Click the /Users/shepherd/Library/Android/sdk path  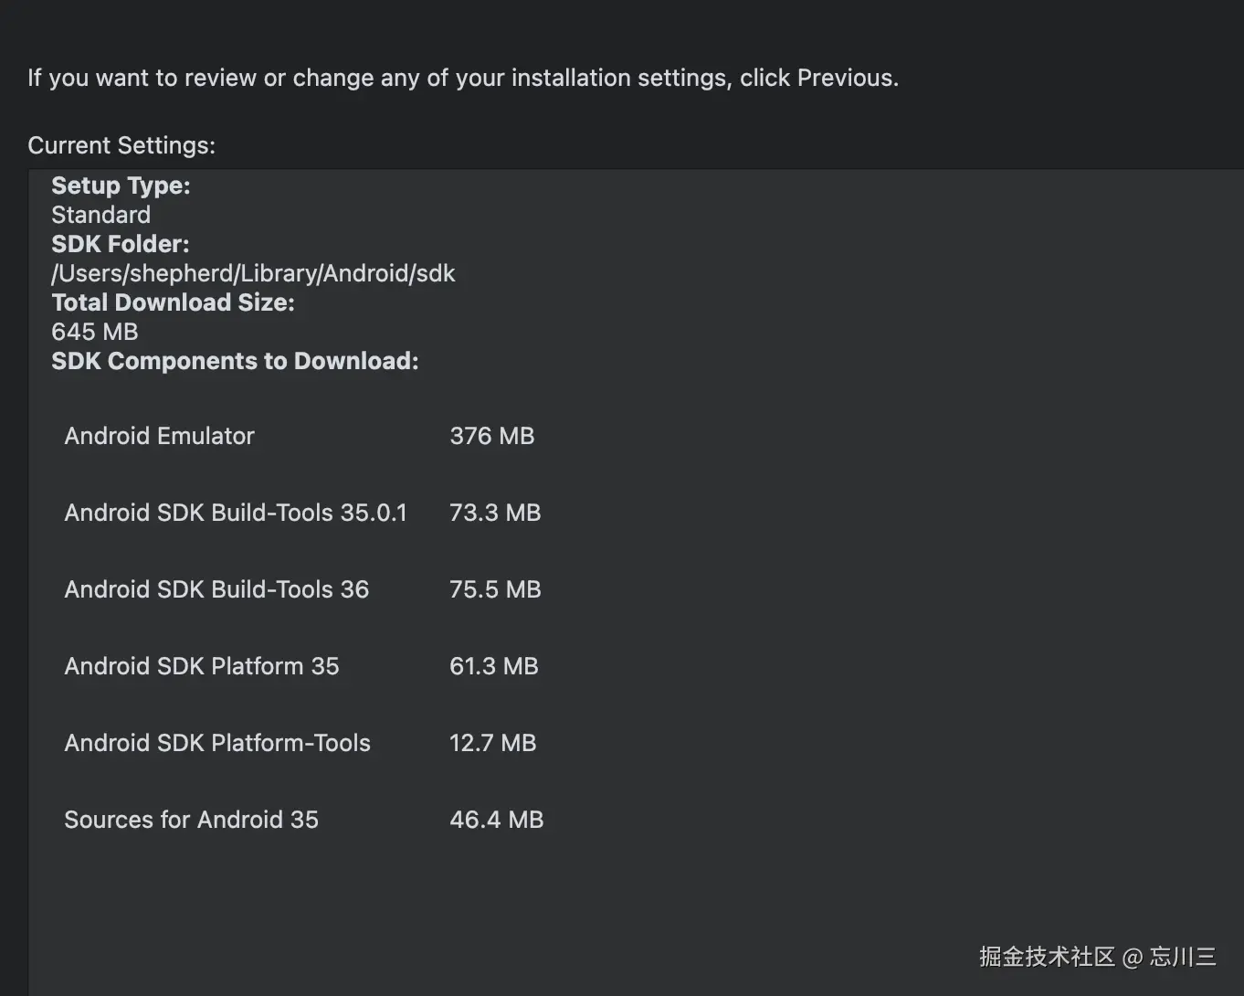click(253, 273)
